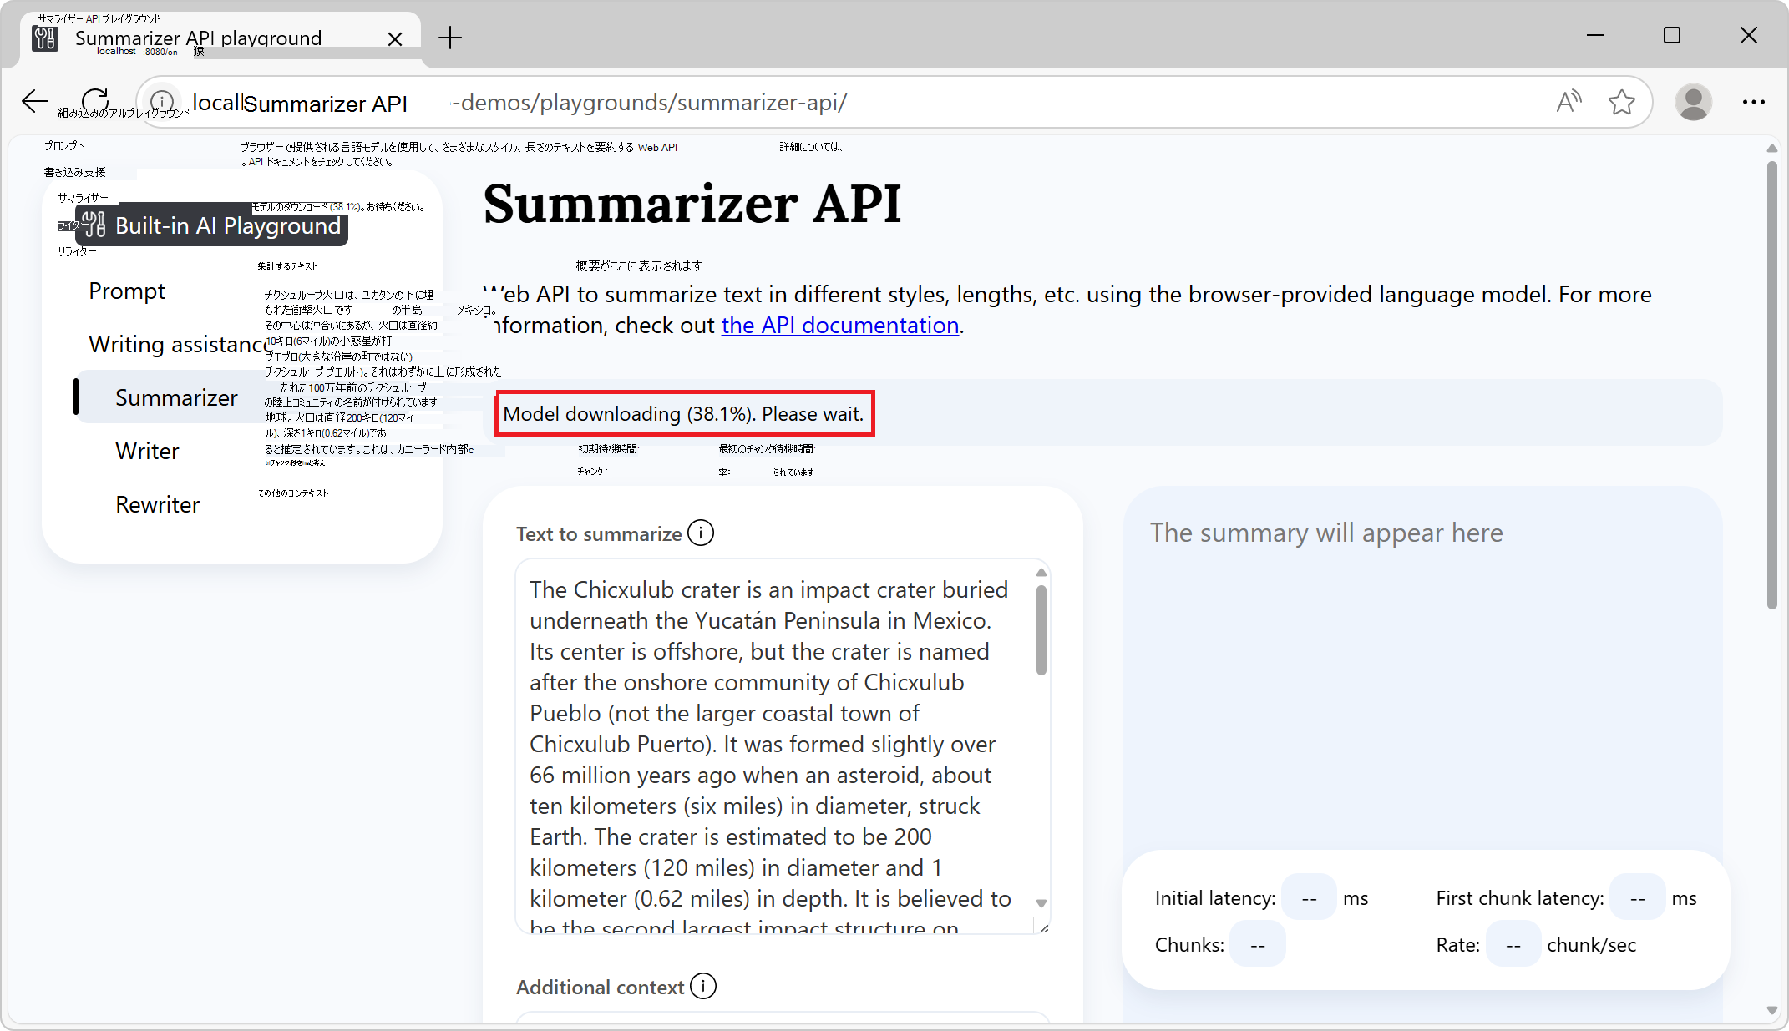Click info icon beside Text to summarize

[701, 533]
